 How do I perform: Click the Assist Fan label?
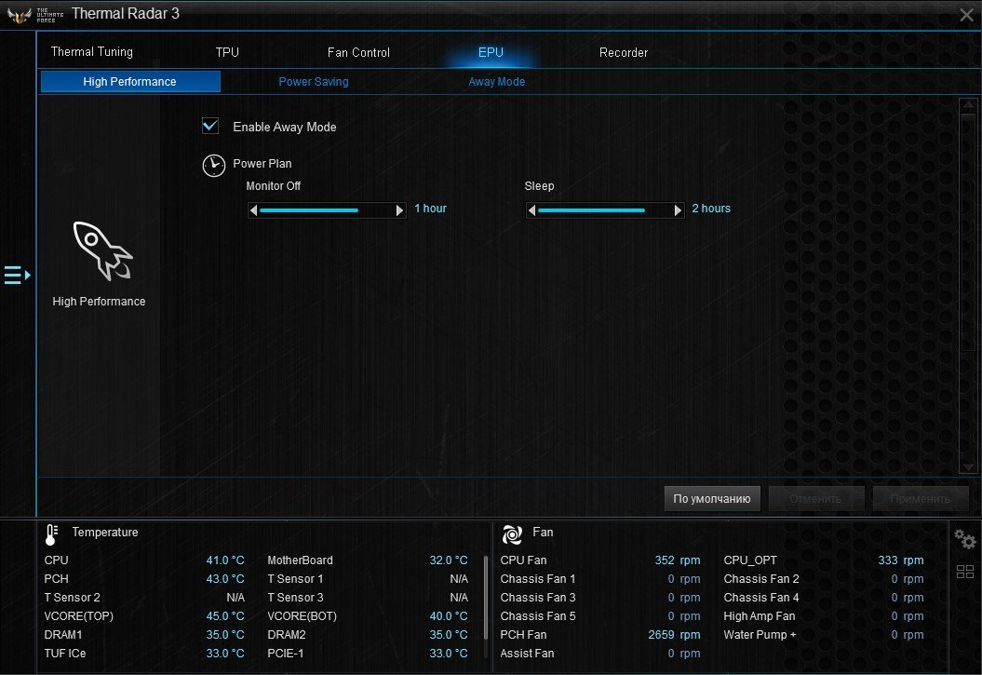[528, 653]
